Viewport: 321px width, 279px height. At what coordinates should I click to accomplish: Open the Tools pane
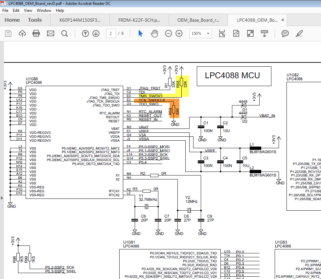(35, 20)
